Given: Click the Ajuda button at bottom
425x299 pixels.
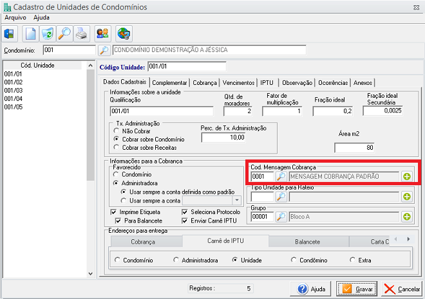Looking at the screenshot, I should [311, 289].
